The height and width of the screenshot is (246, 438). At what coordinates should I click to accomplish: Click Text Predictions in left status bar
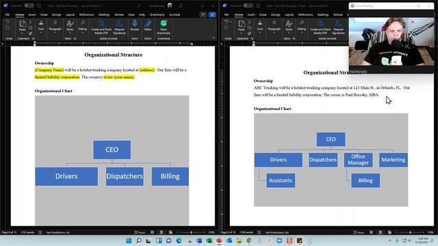click(x=57, y=232)
